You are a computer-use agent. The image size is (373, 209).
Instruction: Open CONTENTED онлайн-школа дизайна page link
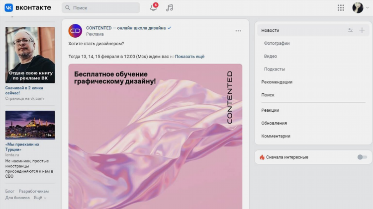[x=126, y=28]
